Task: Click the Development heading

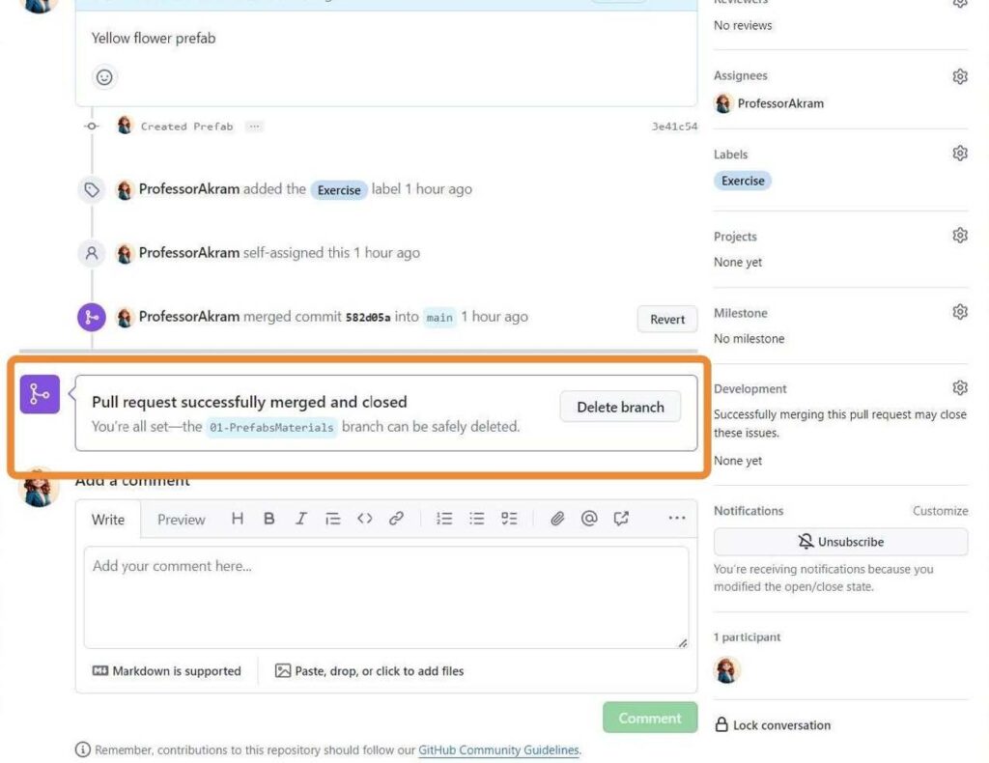Action: point(749,389)
